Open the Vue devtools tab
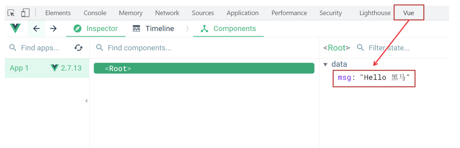 (x=408, y=13)
